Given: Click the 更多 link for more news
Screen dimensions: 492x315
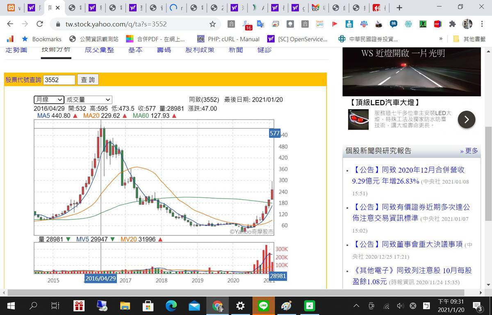Looking at the screenshot, I should pyautogui.click(x=469, y=151).
